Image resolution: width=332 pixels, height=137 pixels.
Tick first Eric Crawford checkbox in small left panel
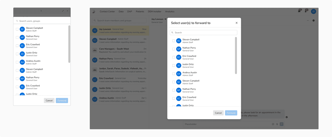[x=17, y=46]
